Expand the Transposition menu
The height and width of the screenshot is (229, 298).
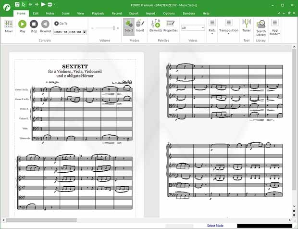tap(229, 26)
